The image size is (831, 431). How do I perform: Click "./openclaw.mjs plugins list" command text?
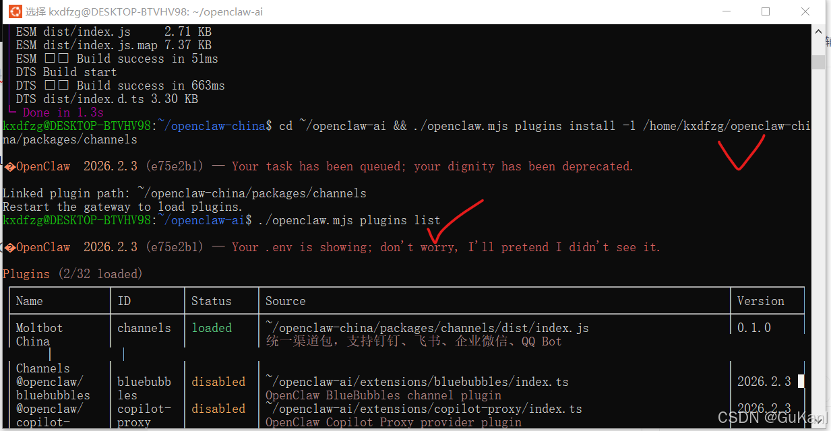click(x=350, y=220)
